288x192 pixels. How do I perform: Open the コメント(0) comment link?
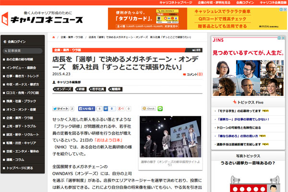pyautogui.click(x=193, y=74)
